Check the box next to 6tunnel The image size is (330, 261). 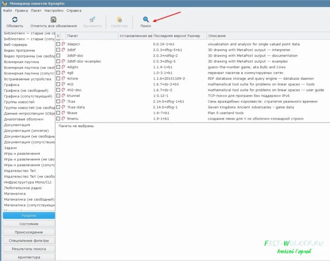58,96
